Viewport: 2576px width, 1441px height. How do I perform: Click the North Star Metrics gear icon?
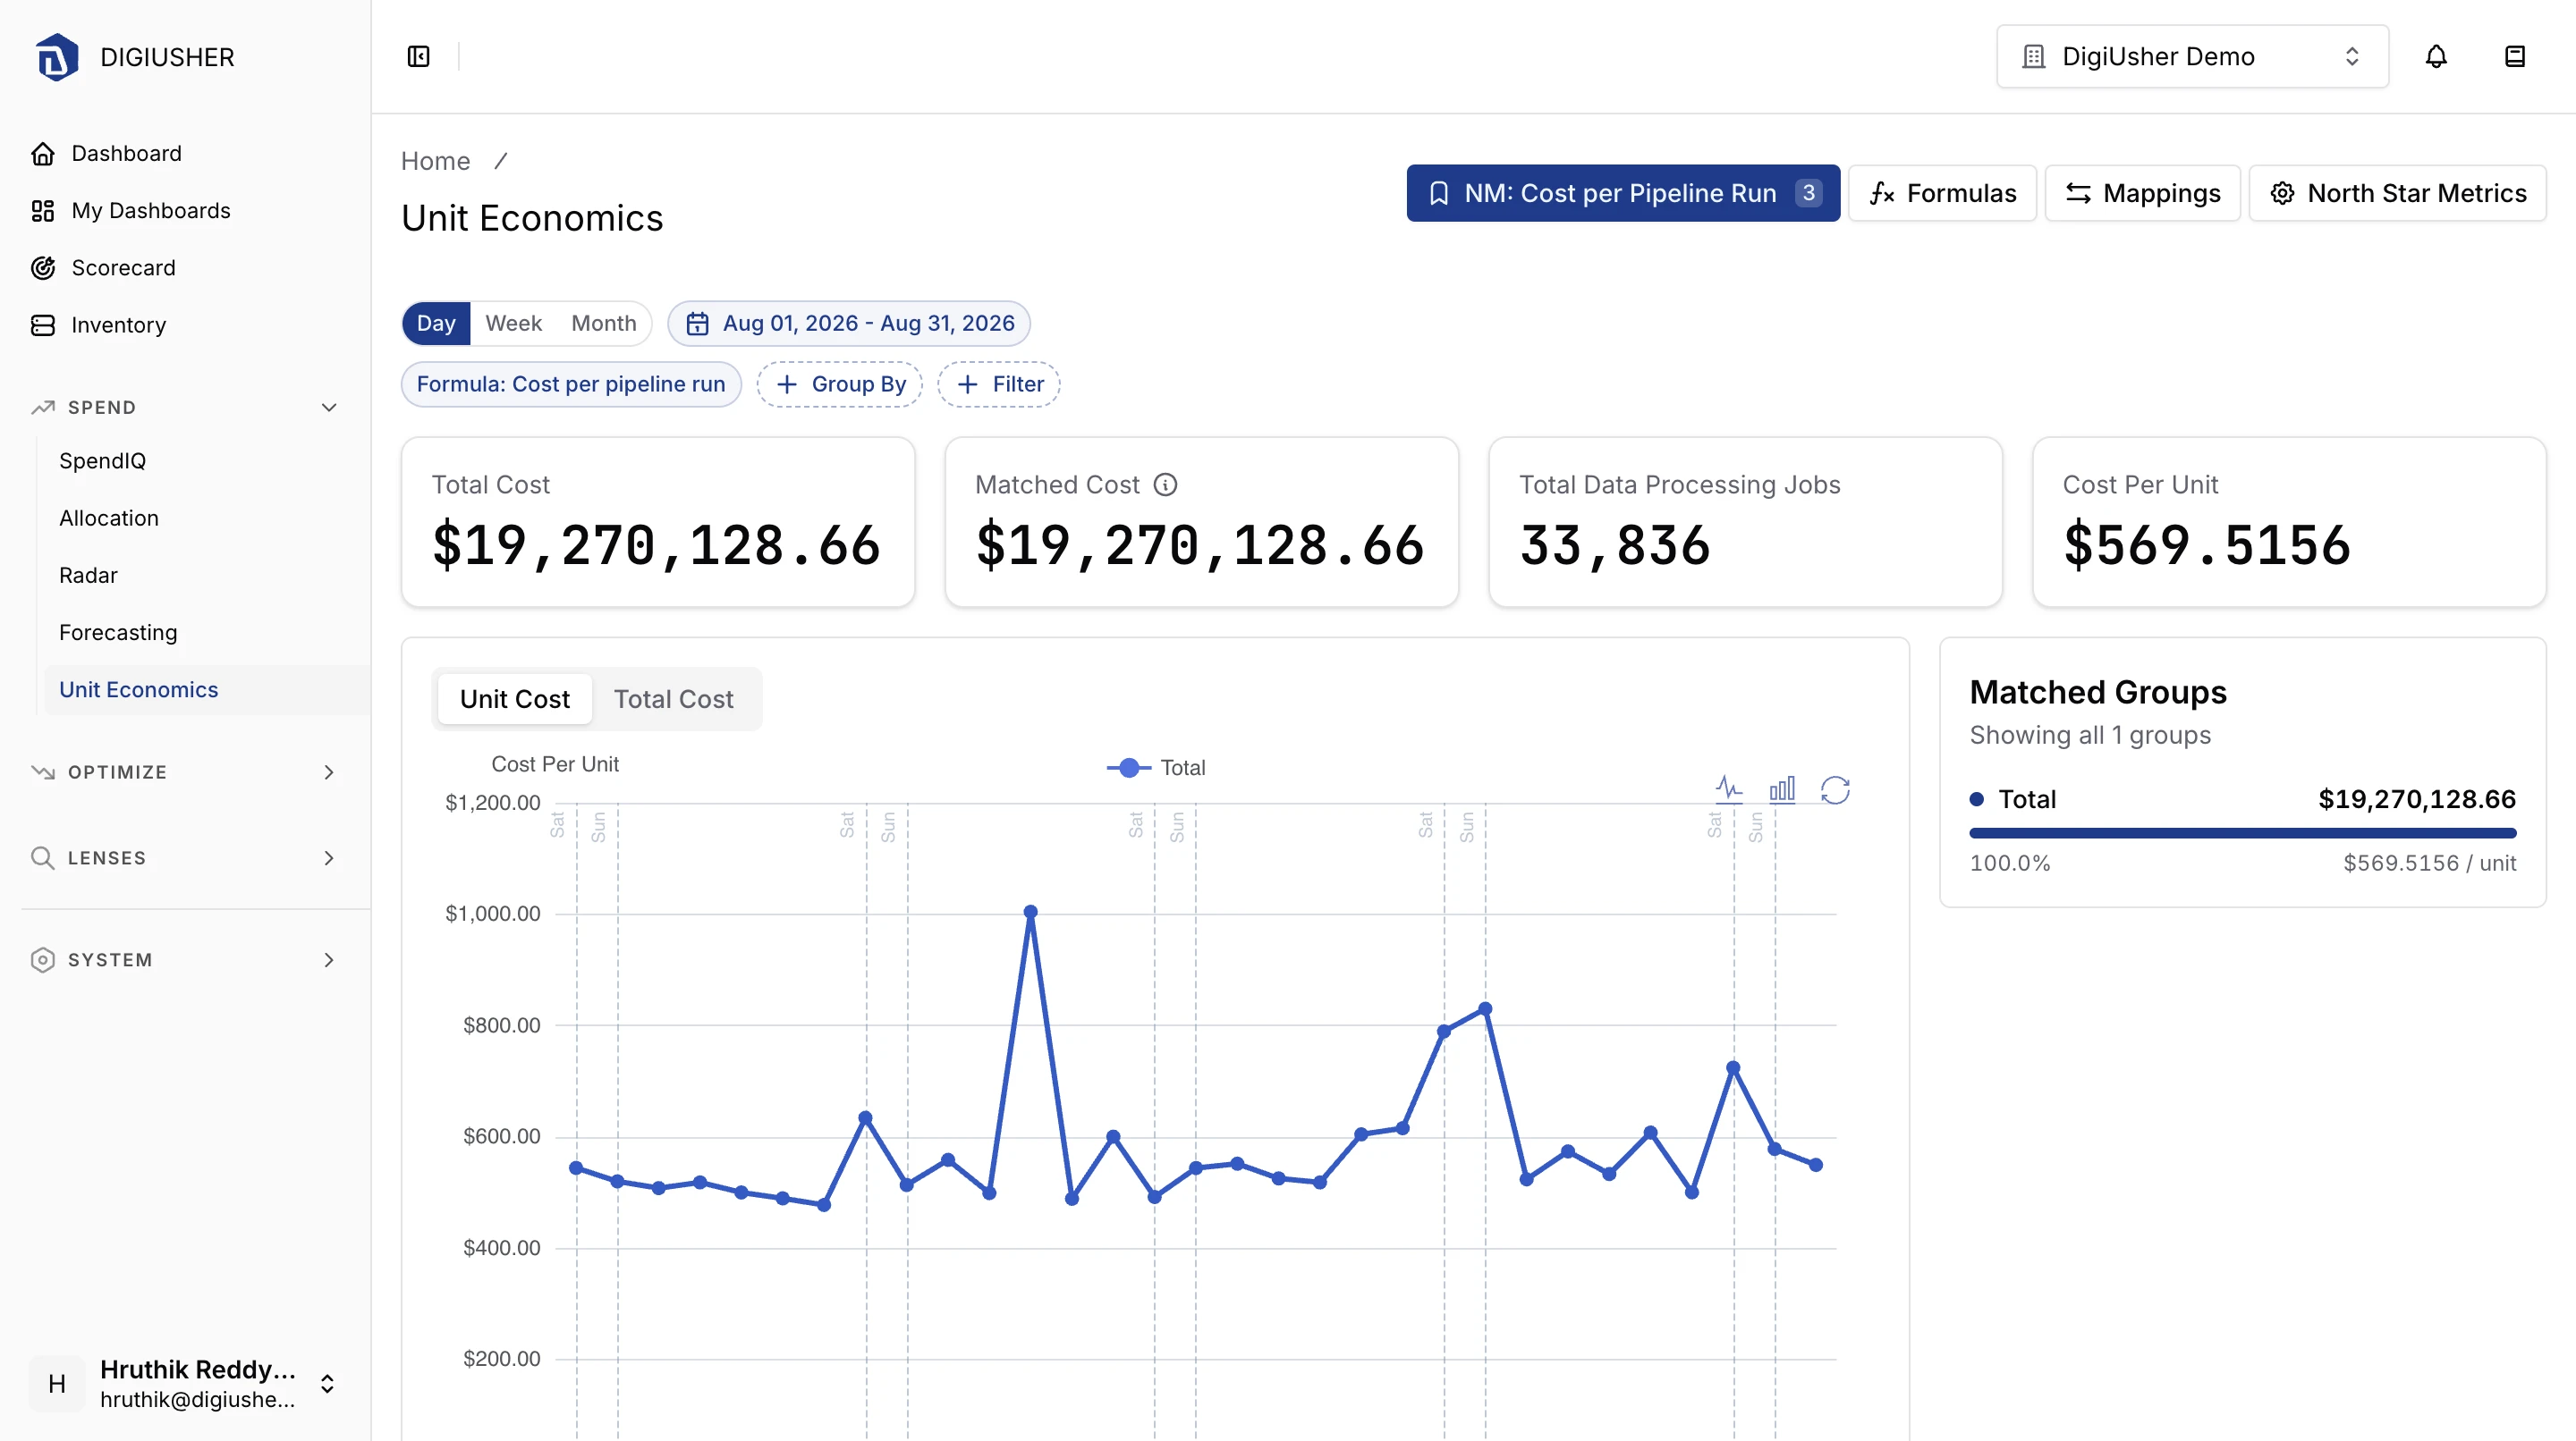tap(2282, 193)
